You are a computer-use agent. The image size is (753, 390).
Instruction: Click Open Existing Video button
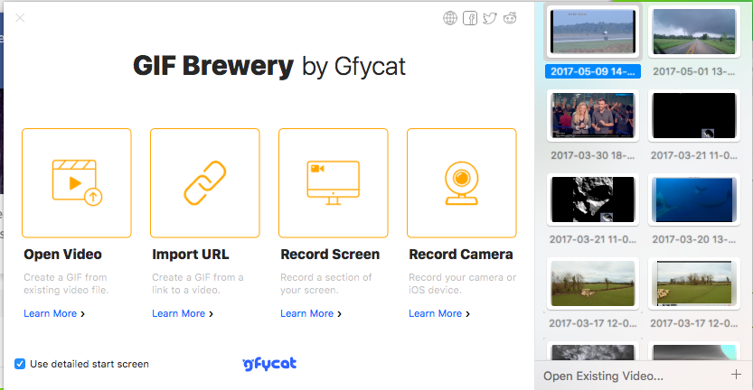coord(603,376)
